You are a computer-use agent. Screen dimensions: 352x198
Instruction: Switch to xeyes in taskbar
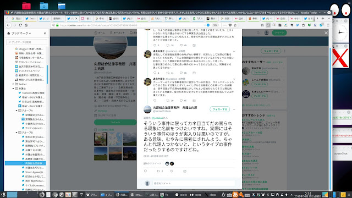(x=196, y=195)
